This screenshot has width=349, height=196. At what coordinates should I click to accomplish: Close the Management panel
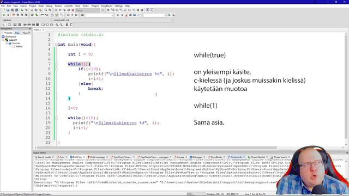pos(30,29)
